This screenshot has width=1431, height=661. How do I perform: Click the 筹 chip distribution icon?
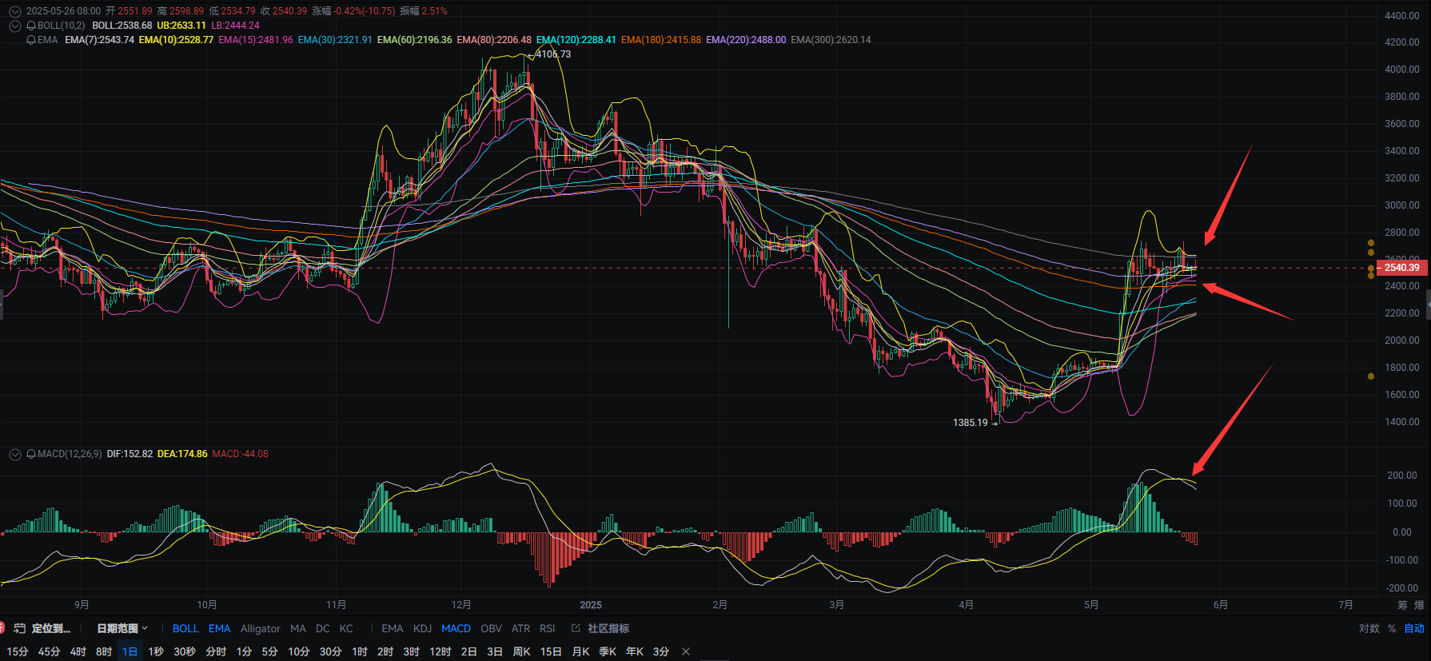pos(1402,605)
